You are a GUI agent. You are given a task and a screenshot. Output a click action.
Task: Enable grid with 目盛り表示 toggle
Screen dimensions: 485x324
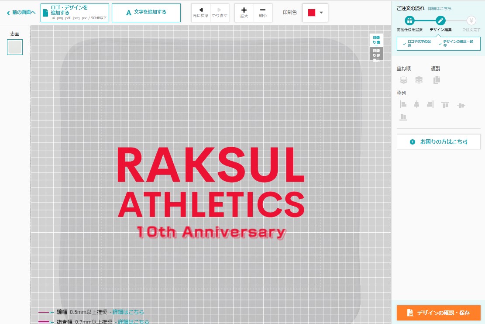click(x=376, y=40)
